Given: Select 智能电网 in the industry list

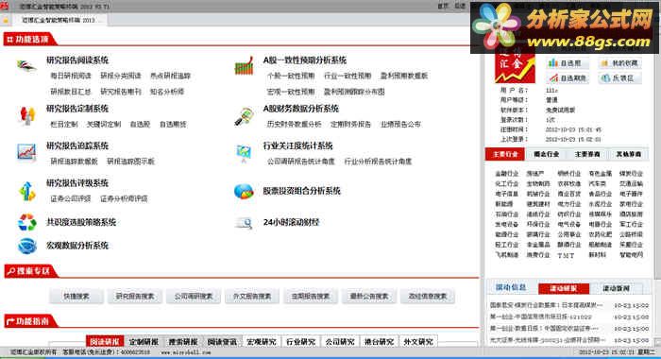Looking at the screenshot, I should click(x=631, y=255).
